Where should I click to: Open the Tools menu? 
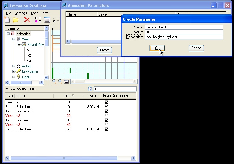click(34, 13)
